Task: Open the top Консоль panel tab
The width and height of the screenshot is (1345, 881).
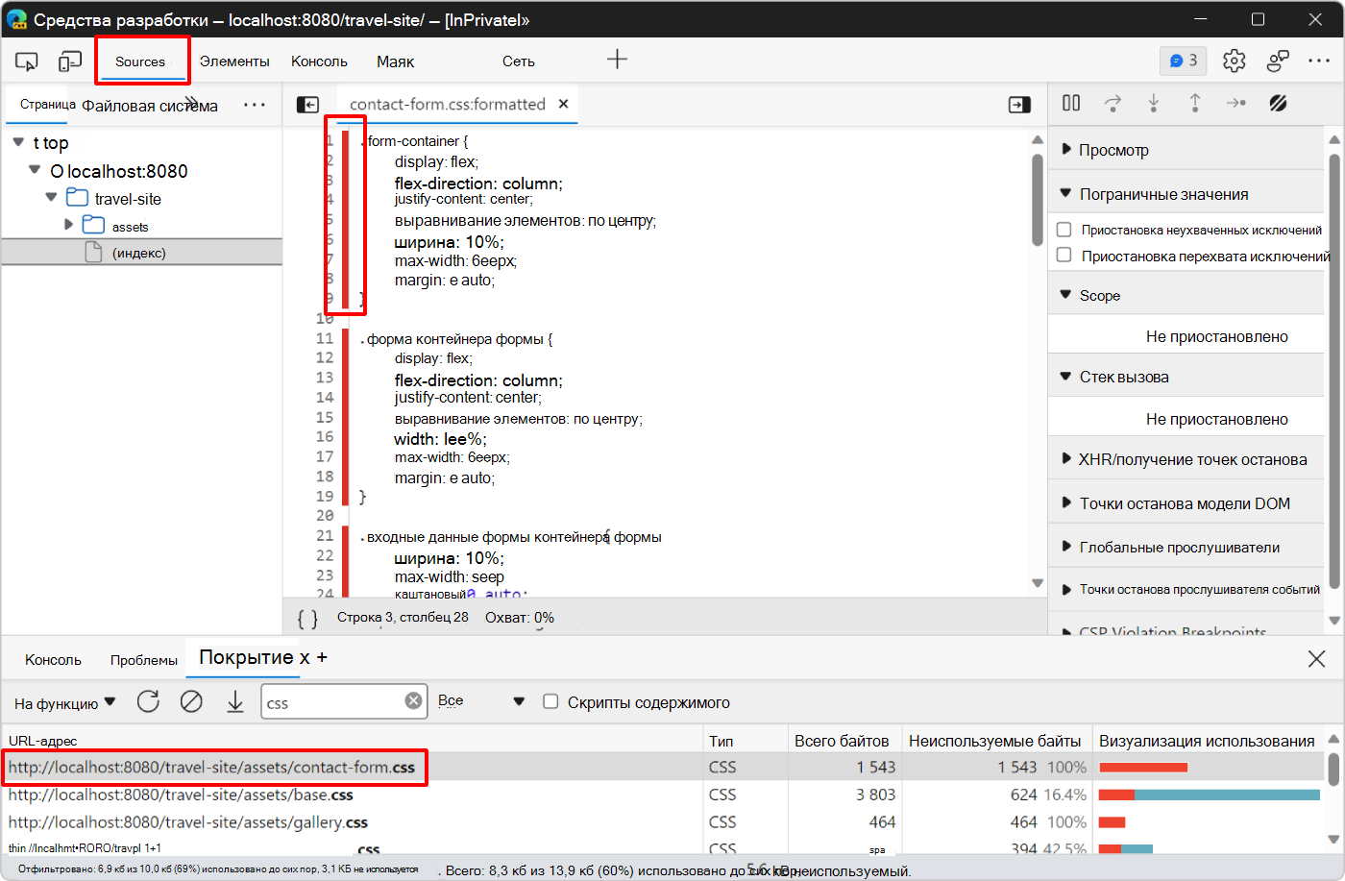Action: tap(319, 61)
